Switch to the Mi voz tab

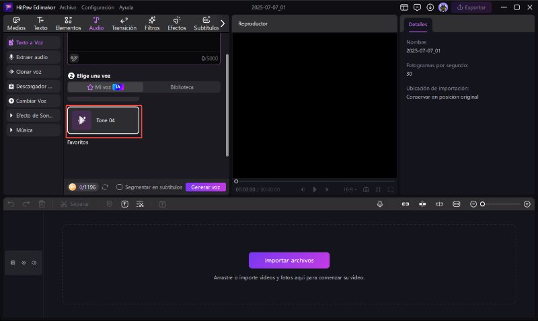coord(106,87)
